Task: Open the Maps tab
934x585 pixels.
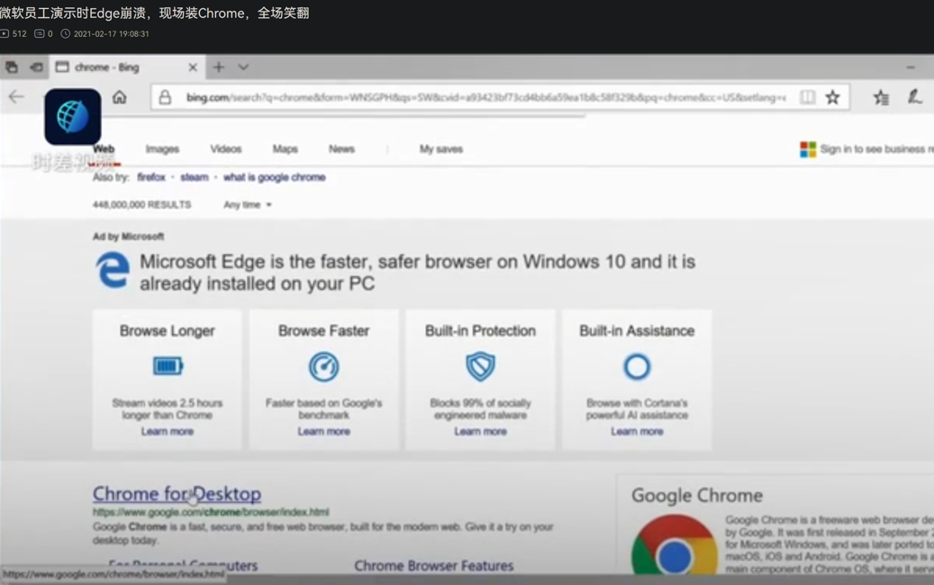Action: [285, 148]
